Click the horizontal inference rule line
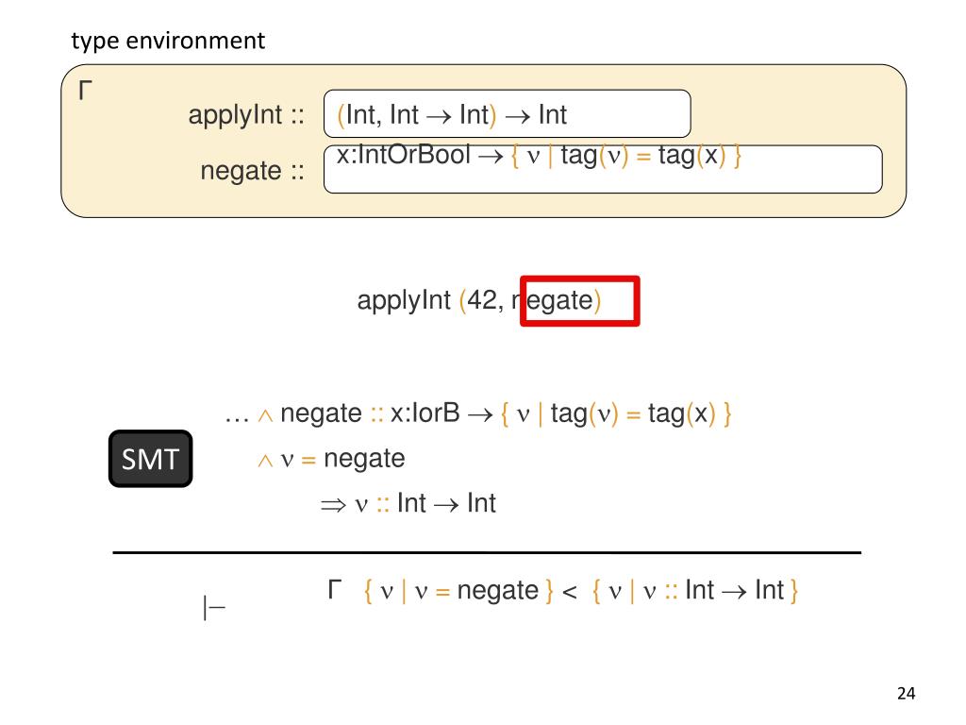Image resolution: width=966 pixels, height=725 pixels. click(x=487, y=552)
